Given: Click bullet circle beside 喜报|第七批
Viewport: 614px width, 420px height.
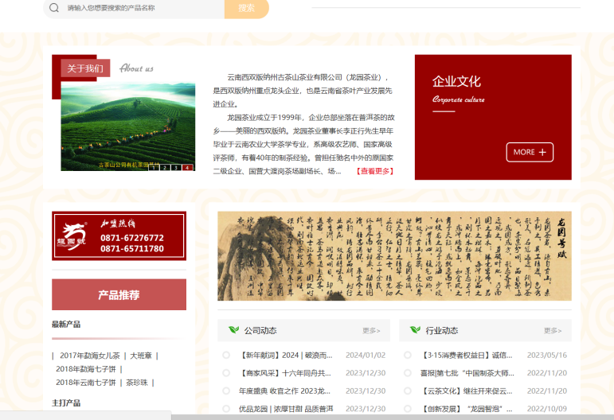Looking at the screenshot, I should (407, 373).
